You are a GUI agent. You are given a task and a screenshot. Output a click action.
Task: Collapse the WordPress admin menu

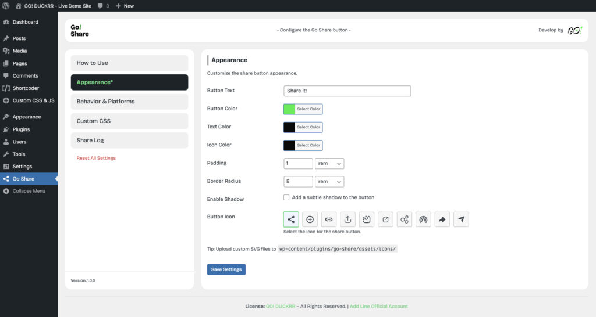tap(29, 191)
